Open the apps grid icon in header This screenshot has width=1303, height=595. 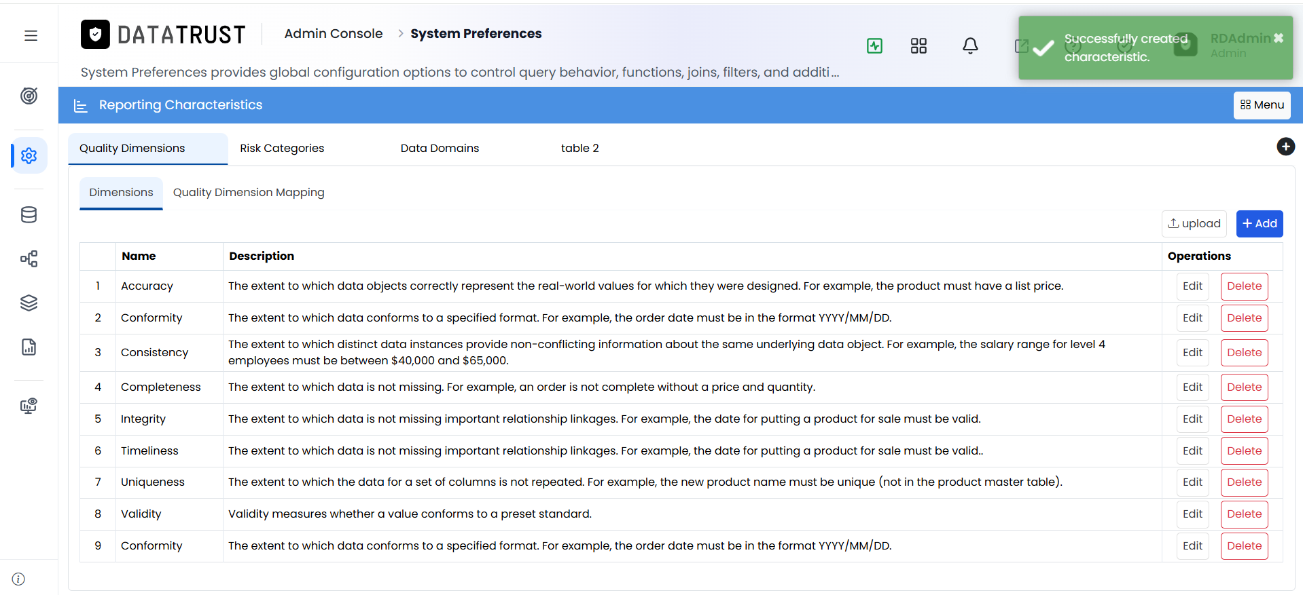(x=918, y=45)
